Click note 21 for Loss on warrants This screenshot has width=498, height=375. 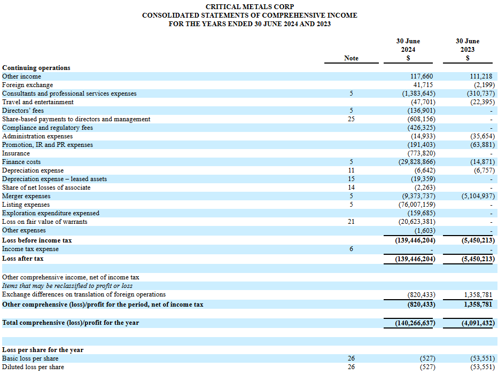pos(351,222)
